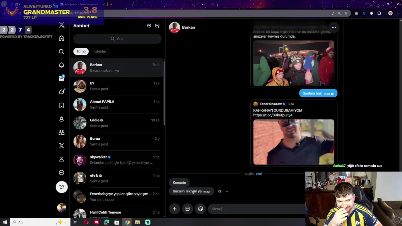This screenshot has height=226, width=402.
Task: Open the account avatar at sidebar bottom
Action: 62,207
